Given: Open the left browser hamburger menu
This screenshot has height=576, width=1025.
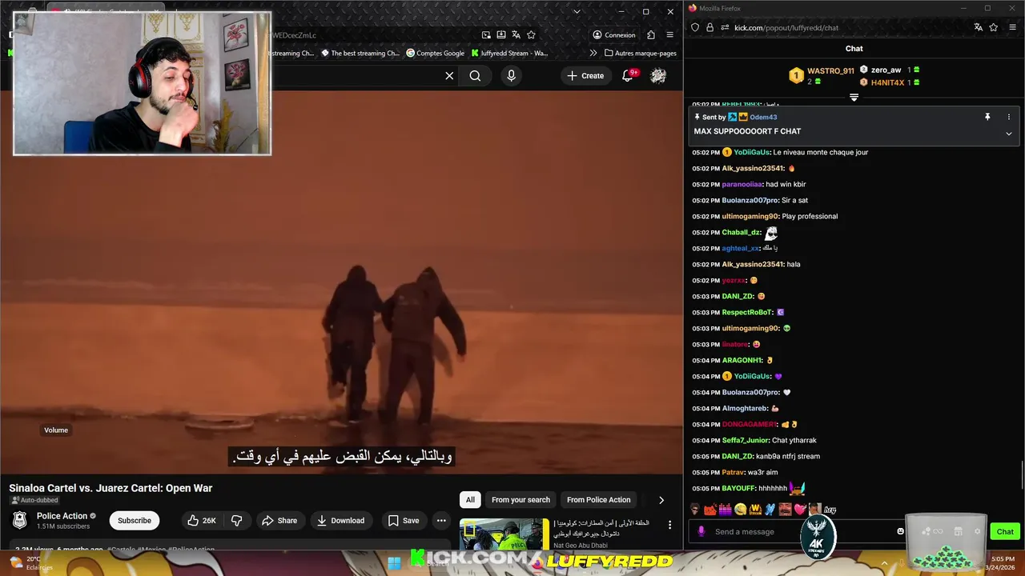Looking at the screenshot, I should pyautogui.click(x=670, y=35).
